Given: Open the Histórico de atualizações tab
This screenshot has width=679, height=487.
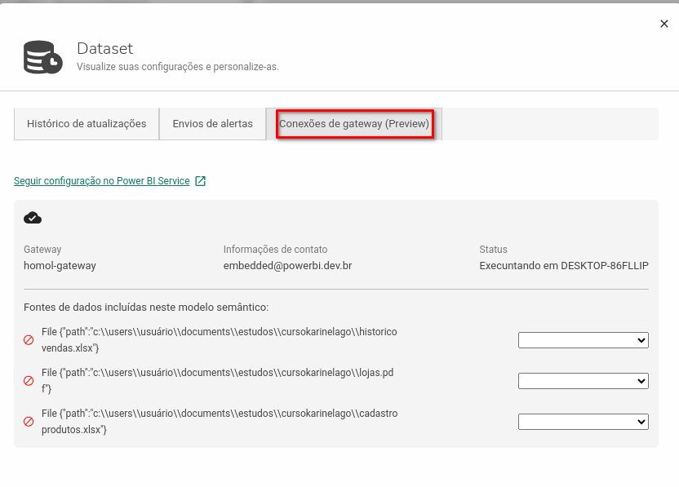Looking at the screenshot, I should pyautogui.click(x=87, y=124).
